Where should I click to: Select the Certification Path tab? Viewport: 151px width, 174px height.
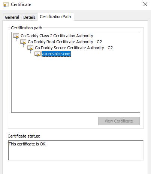[55, 17]
